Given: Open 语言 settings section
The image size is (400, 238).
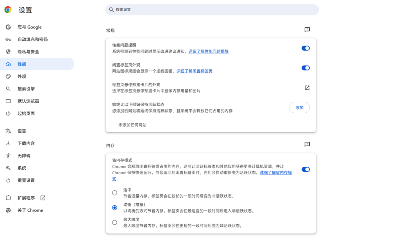Looking at the screenshot, I should pyautogui.click(x=22, y=131).
